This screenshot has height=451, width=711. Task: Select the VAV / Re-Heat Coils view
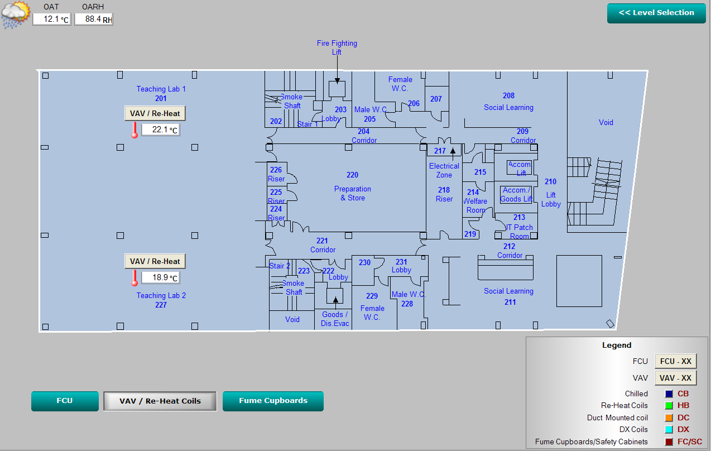click(x=160, y=401)
